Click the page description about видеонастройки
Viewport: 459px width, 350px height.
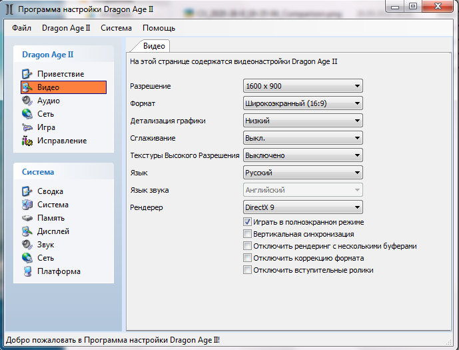(234, 61)
